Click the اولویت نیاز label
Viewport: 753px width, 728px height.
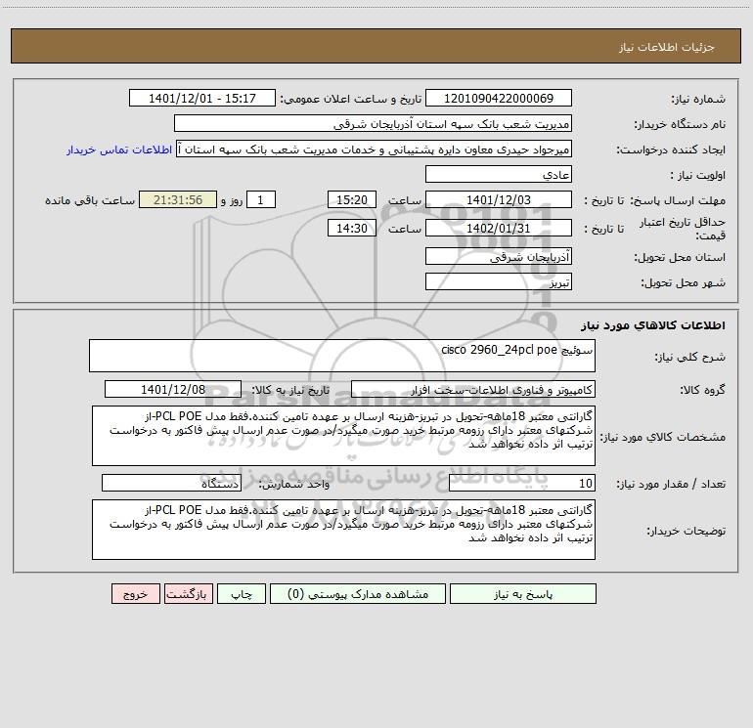pos(698,175)
